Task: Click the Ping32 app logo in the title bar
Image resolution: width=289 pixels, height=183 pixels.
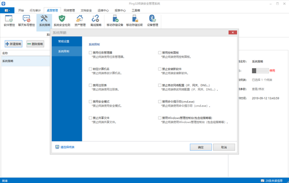Action: [x=3, y=3]
